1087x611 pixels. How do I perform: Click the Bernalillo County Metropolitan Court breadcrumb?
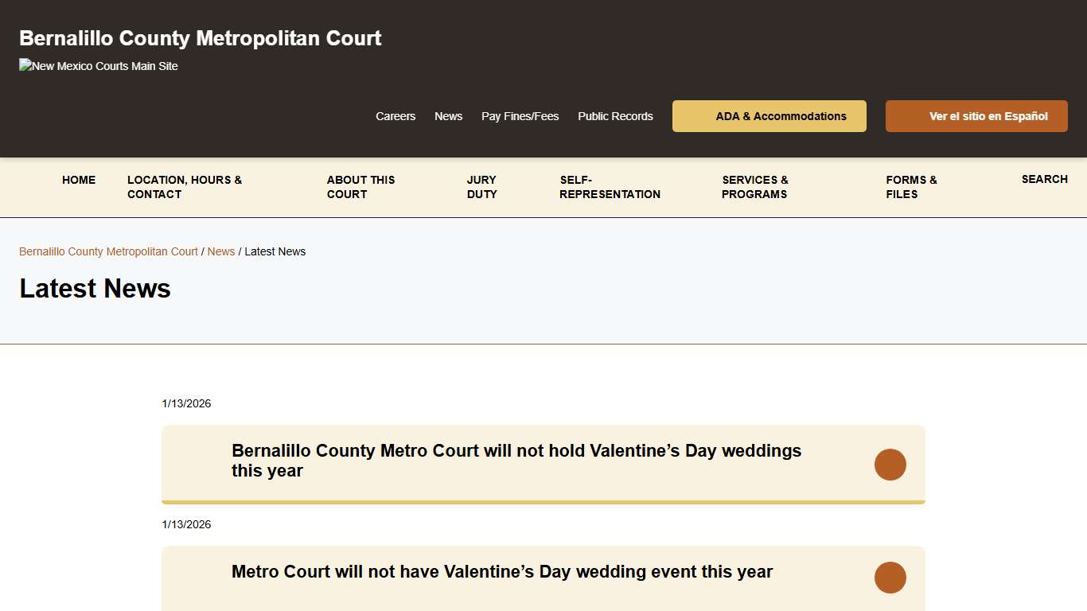[108, 251]
